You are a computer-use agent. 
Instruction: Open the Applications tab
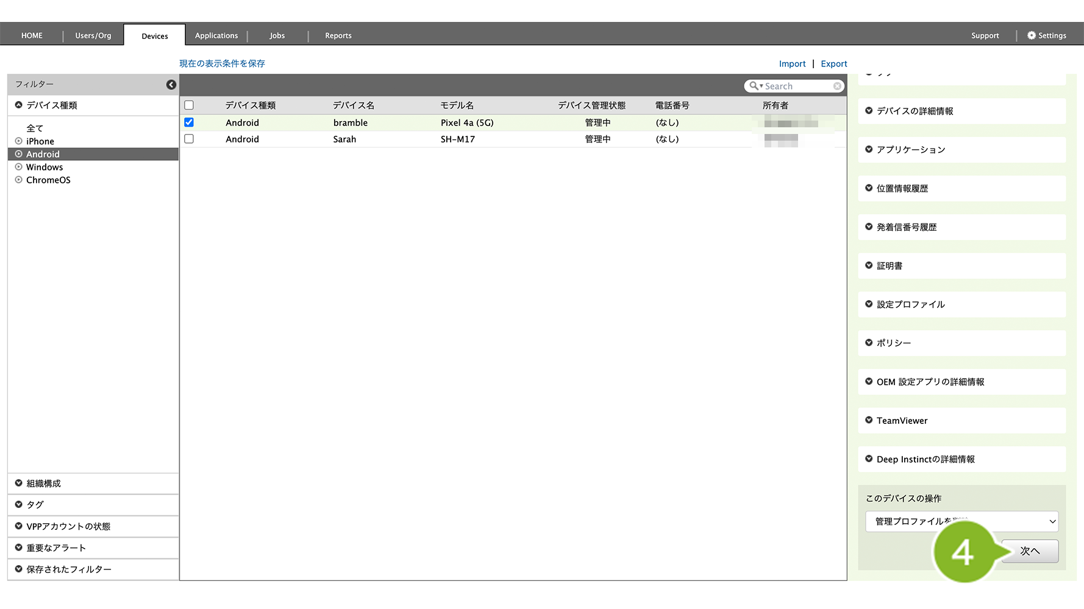(x=216, y=35)
